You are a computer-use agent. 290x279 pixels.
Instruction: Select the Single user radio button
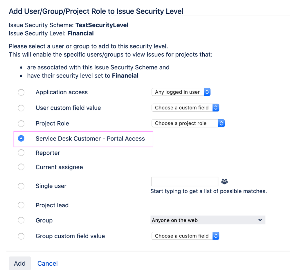tap(21, 186)
